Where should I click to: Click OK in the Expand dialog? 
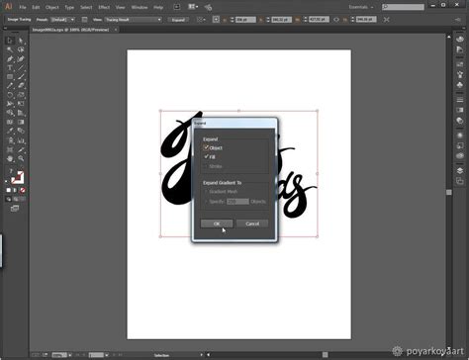point(217,224)
